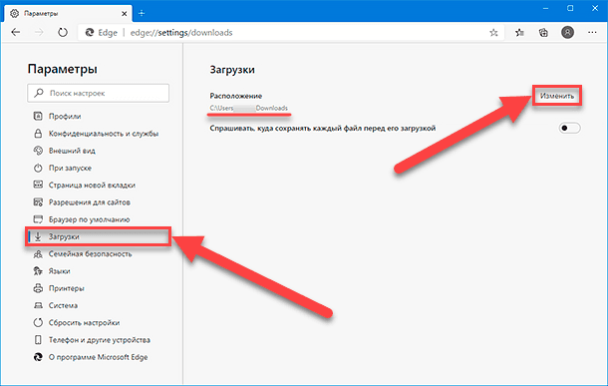Reload the page with the refresh icon

click(63, 33)
